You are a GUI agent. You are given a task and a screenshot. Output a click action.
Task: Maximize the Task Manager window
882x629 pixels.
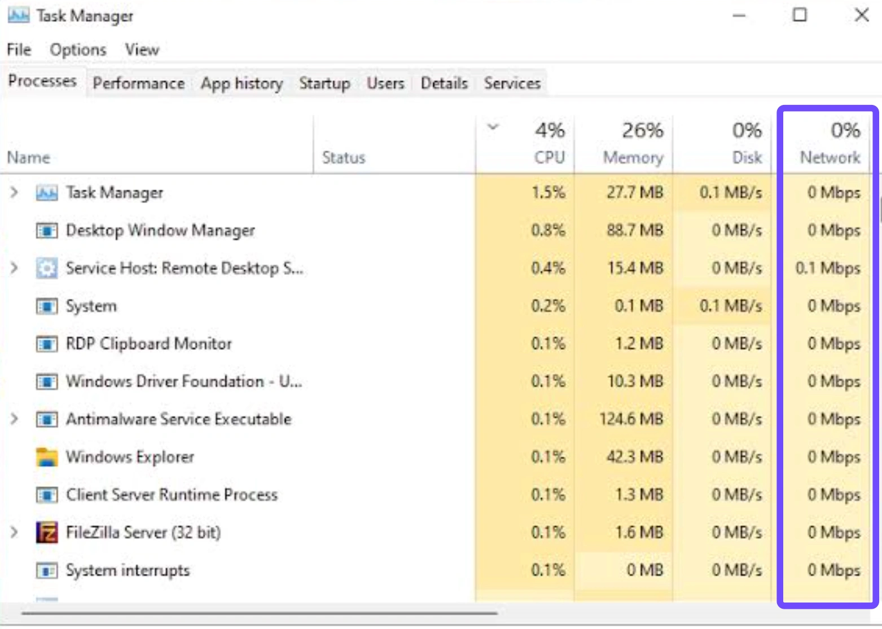click(x=800, y=15)
